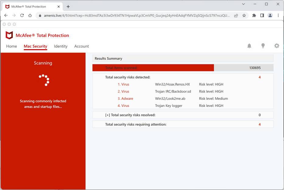Screen dimensions: 284x190
Task: Click the 'Results Summary' header
Action: click(108, 58)
